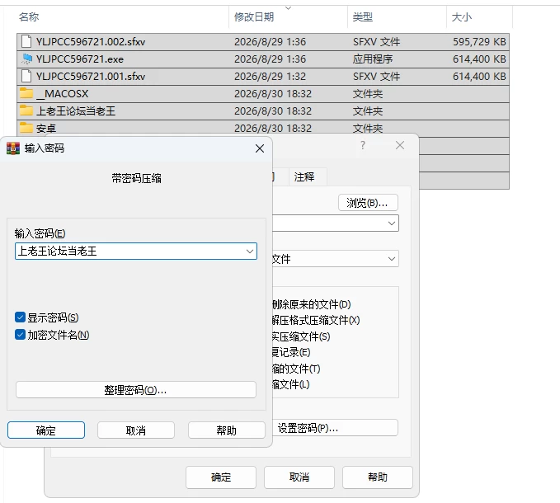Open 整理密码(O)... password organizer
The image size is (560, 503).
136,389
